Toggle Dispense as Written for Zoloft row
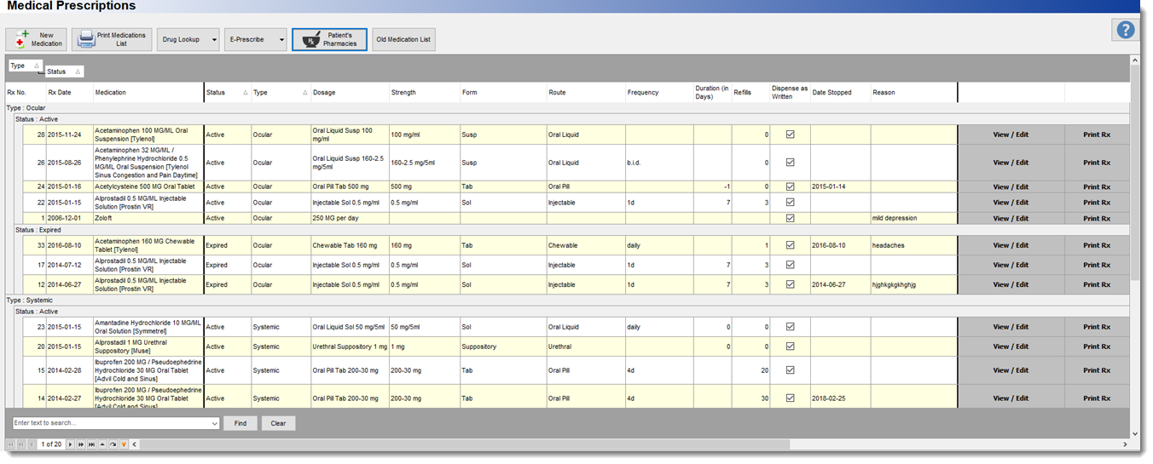Viewport: 1153px width, 464px height. (790, 218)
